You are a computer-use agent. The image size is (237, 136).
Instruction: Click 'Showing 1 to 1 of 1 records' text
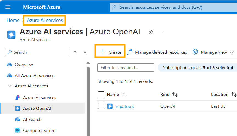(x=125, y=81)
